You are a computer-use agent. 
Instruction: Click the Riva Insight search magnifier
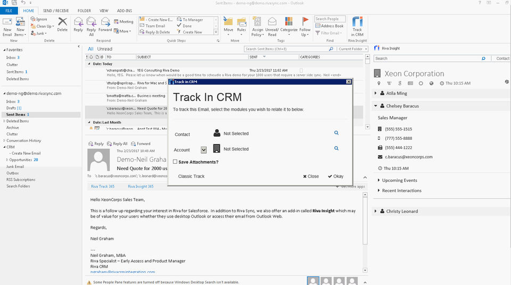[483, 58]
